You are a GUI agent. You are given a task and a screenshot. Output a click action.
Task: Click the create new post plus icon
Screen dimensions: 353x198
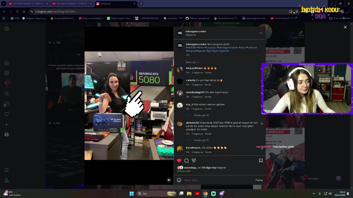[7, 125]
